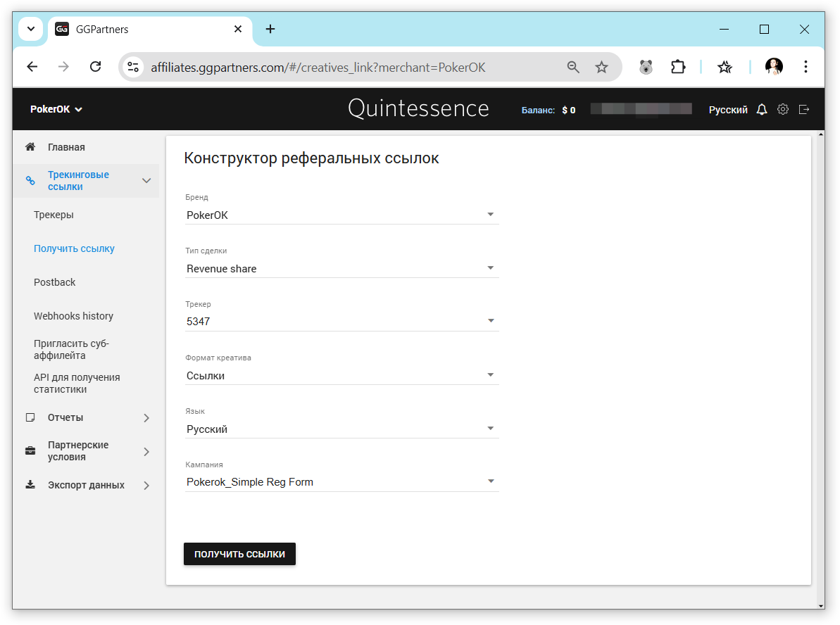Open the Chrome three-dot menu
This screenshot has height=625, width=840.
coord(805,67)
